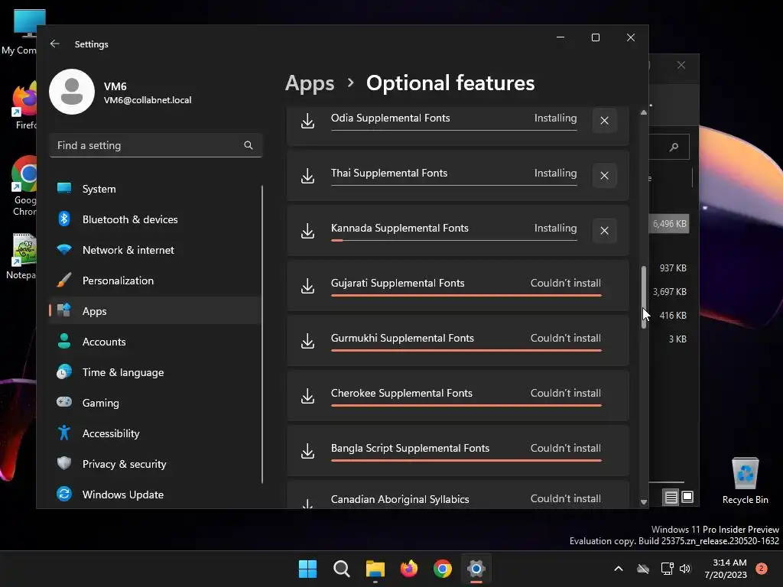Click the search icon in the background window

click(674, 147)
